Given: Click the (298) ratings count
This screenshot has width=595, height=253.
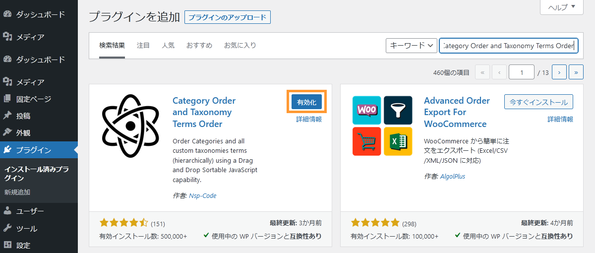Looking at the screenshot, I should [x=409, y=223].
